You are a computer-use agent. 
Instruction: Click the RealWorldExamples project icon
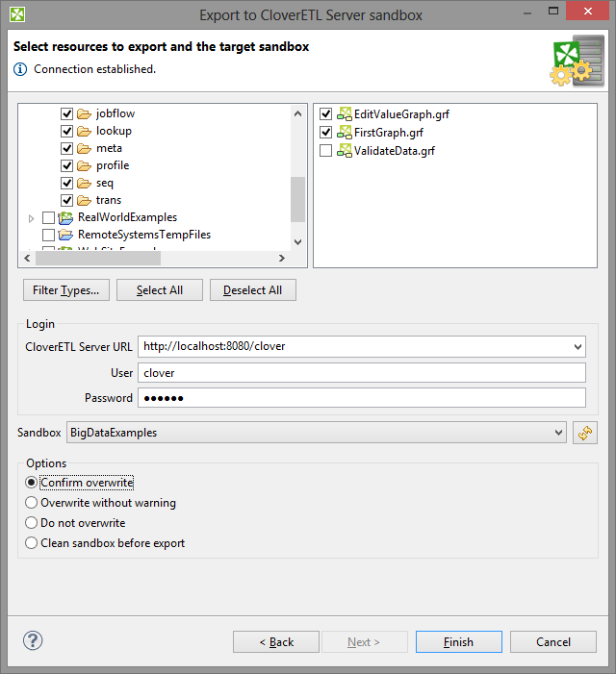point(65,218)
